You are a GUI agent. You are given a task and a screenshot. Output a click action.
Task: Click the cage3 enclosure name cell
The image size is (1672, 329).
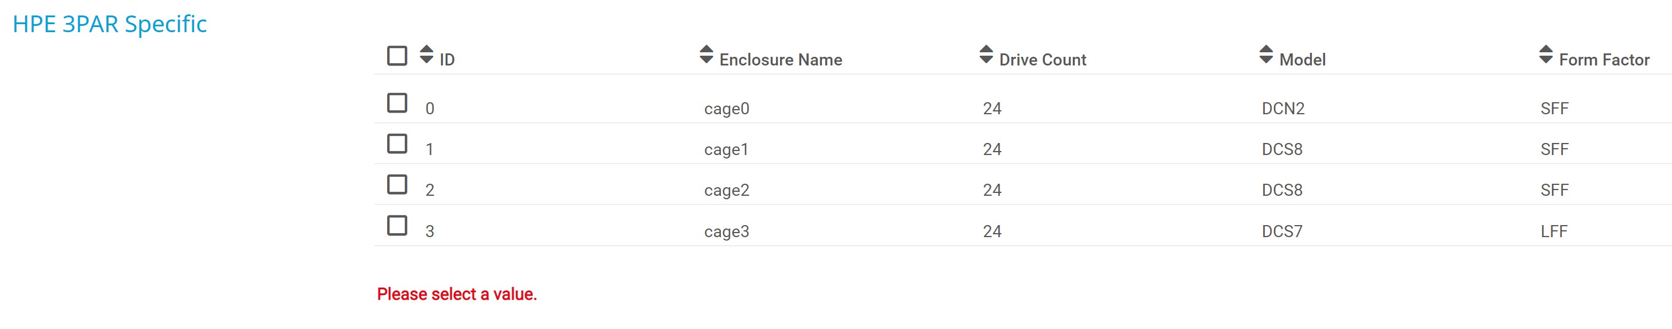tap(727, 231)
